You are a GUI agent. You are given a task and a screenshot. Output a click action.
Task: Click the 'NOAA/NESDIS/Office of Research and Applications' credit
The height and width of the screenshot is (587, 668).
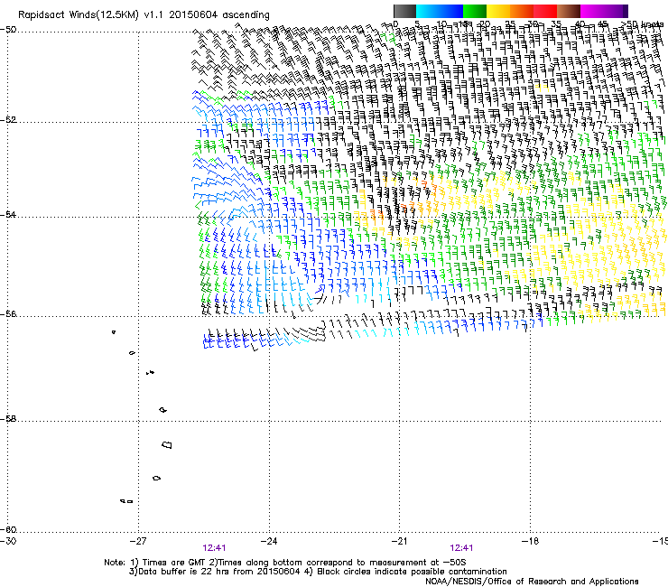[x=532, y=582]
